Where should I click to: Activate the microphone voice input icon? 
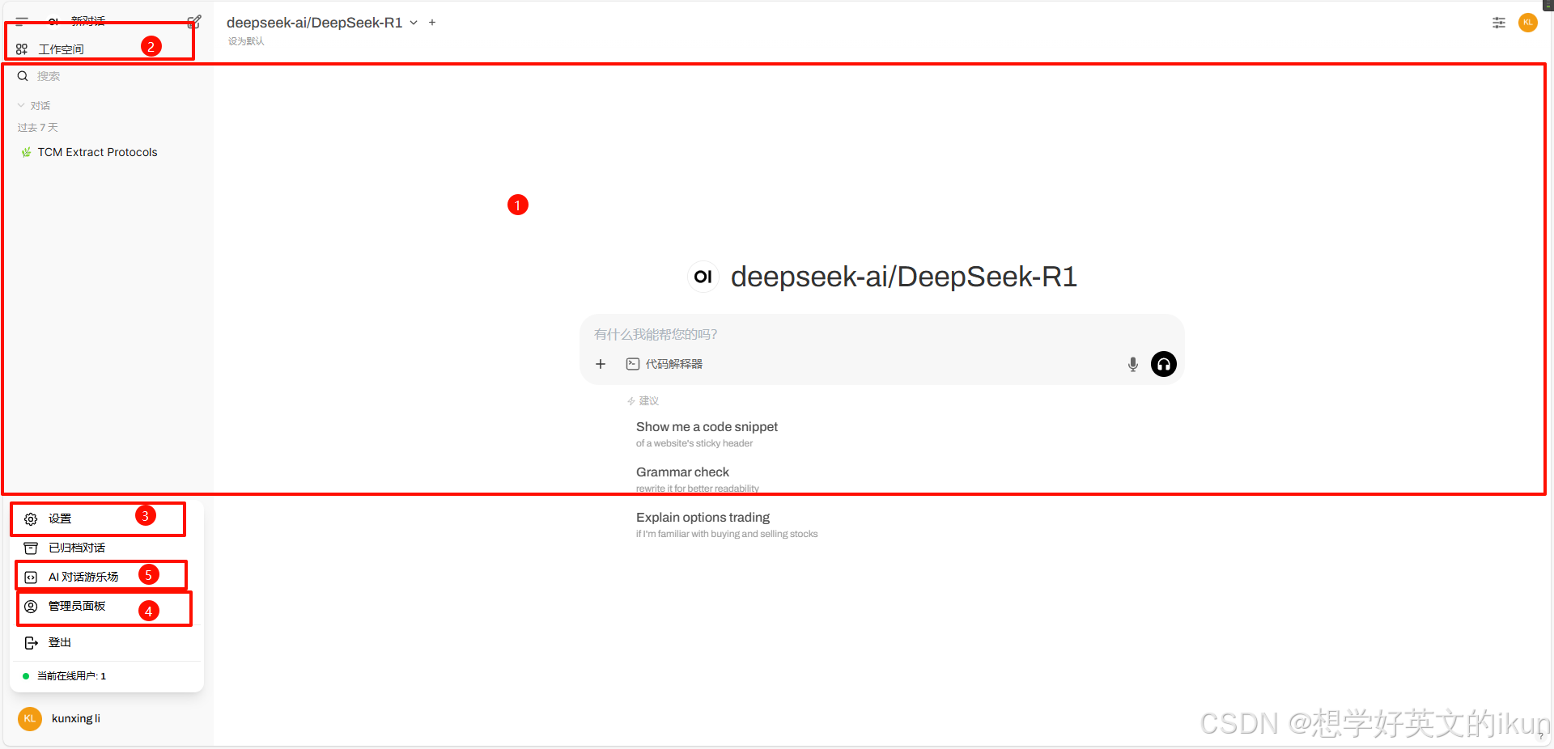click(1133, 364)
